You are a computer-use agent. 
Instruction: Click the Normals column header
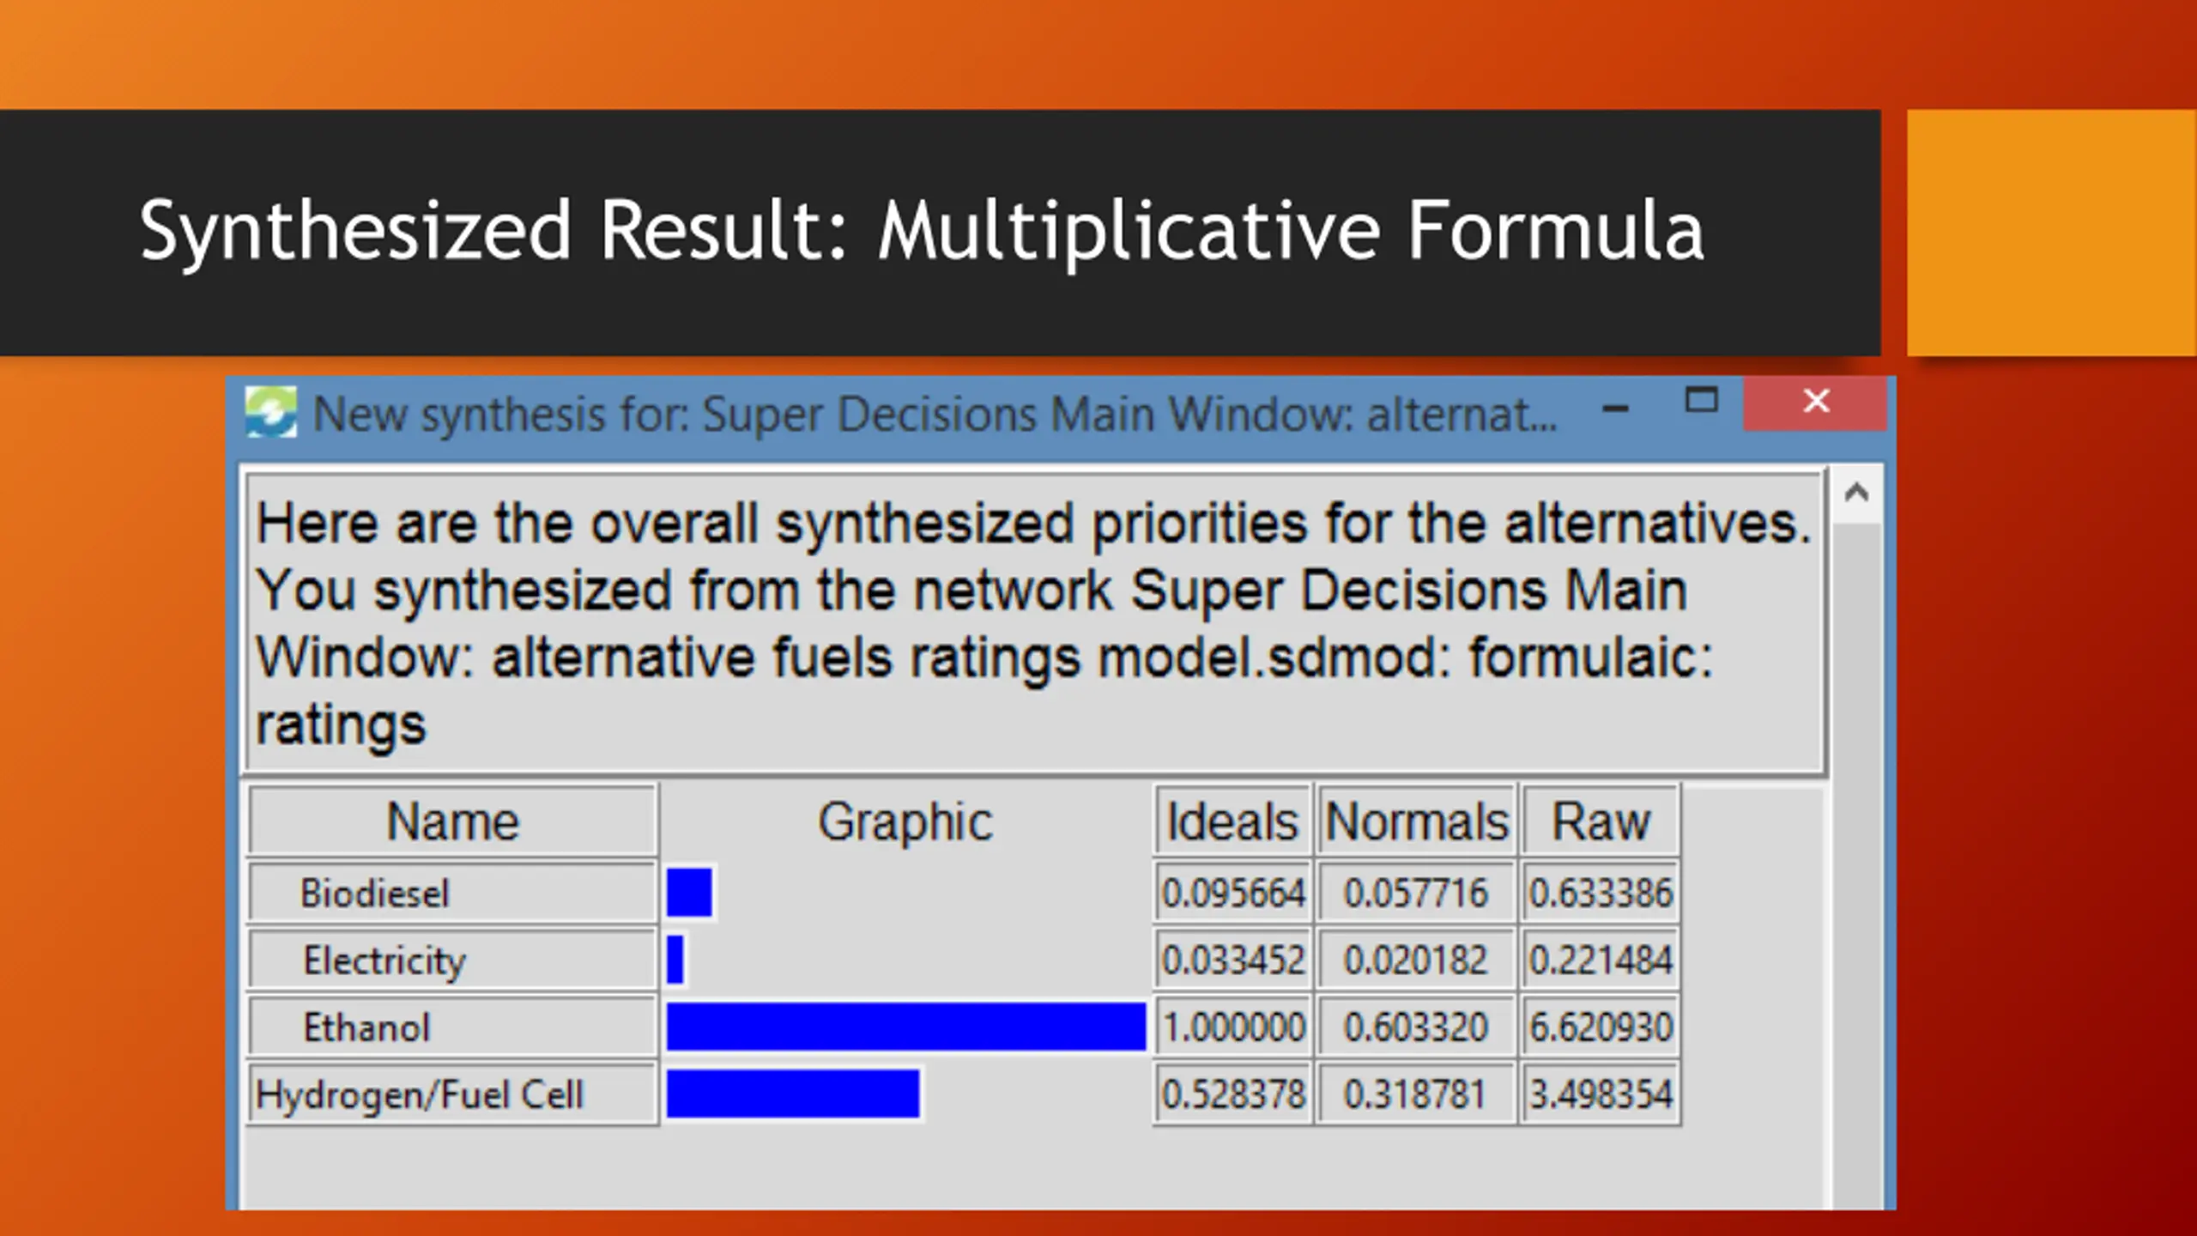click(x=1417, y=822)
